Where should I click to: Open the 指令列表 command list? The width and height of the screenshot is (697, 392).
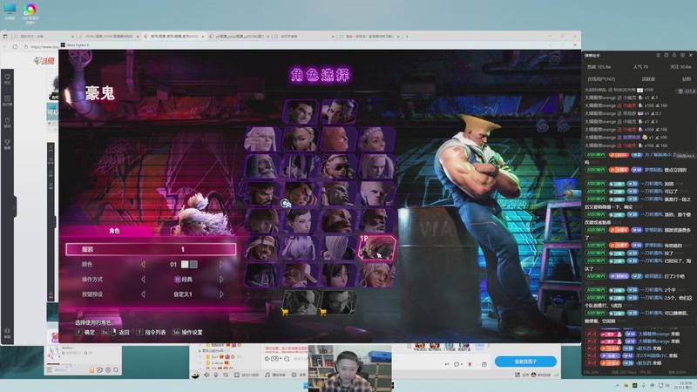[x=151, y=332]
